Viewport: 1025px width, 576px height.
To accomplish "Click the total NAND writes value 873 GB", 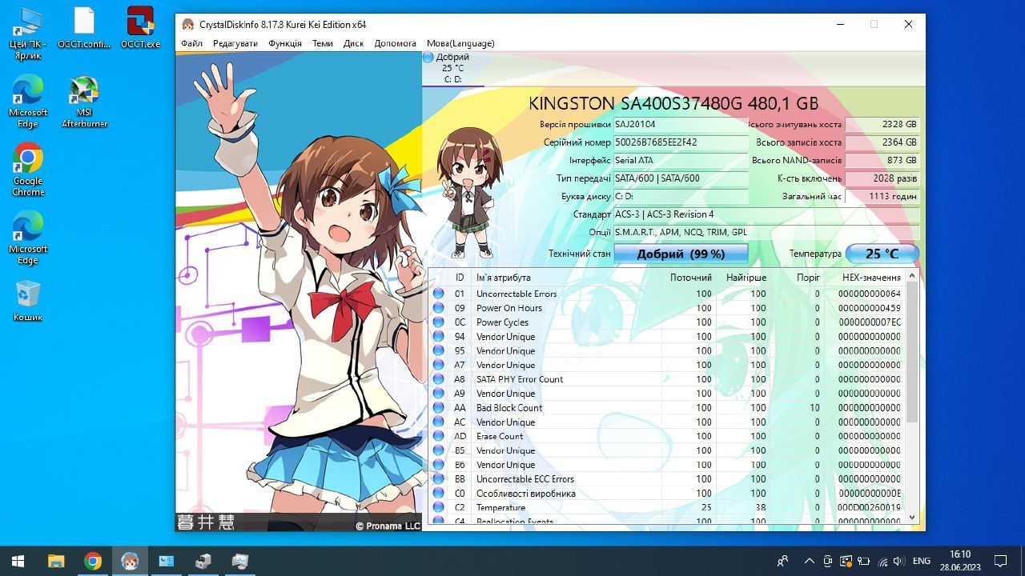I will (x=882, y=161).
